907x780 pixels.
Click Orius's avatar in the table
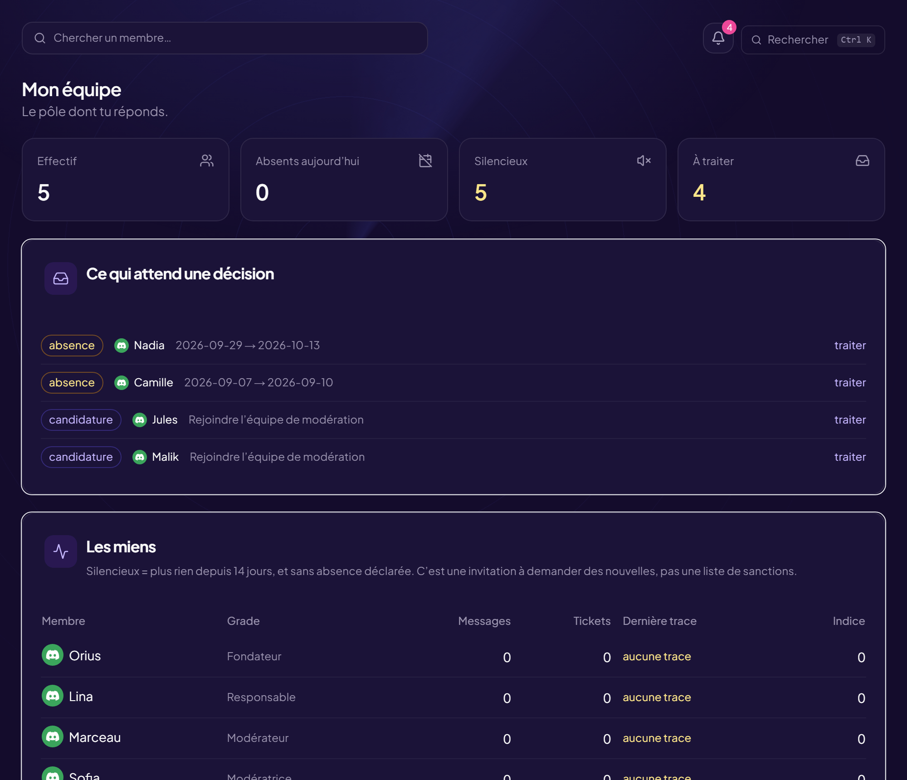53,655
